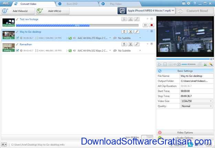Click the Add URL(s) button
Viewport: 215px width, 148px height.
53,11
